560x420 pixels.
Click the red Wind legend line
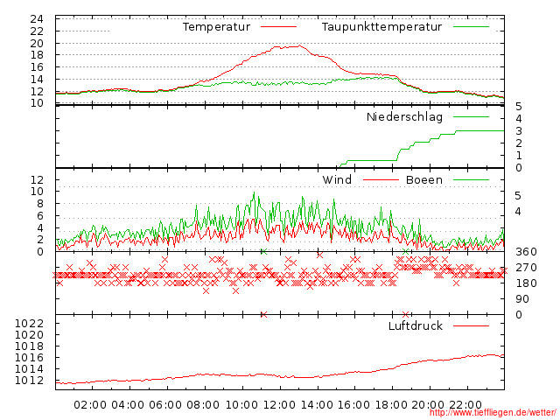(x=381, y=179)
